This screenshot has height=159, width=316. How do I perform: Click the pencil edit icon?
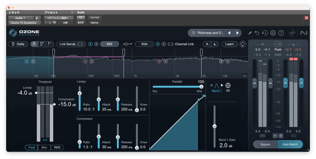[x=250, y=33]
